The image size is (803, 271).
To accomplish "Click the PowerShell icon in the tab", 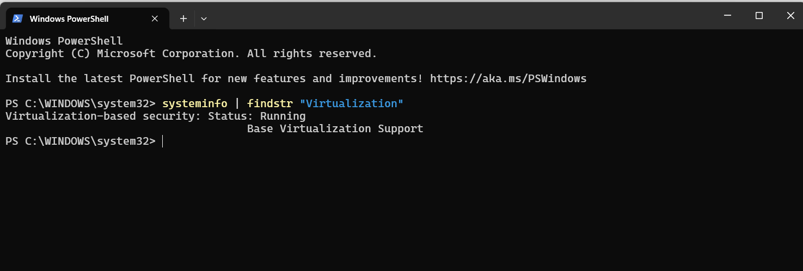I will pyautogui.click(x=17, y=19).
